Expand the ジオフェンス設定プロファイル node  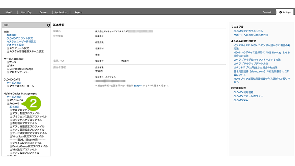point(11,117)
